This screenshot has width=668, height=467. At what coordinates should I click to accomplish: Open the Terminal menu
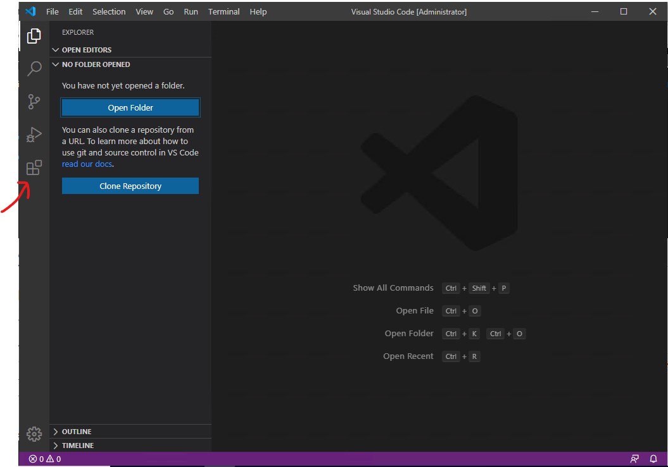(x=224, y=12)
